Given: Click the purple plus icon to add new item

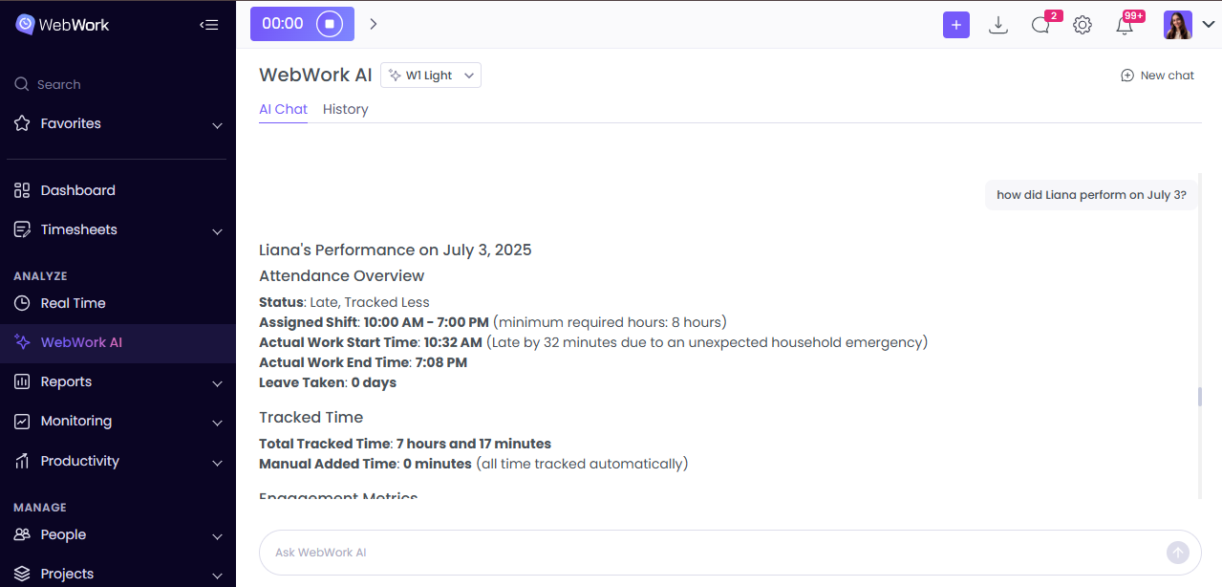Looking at the screenshot, I should (956, 24).
